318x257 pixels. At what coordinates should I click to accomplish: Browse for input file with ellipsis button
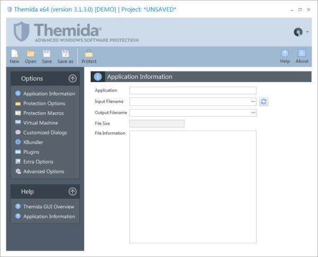pyautogui.click(x=253, y=101)
